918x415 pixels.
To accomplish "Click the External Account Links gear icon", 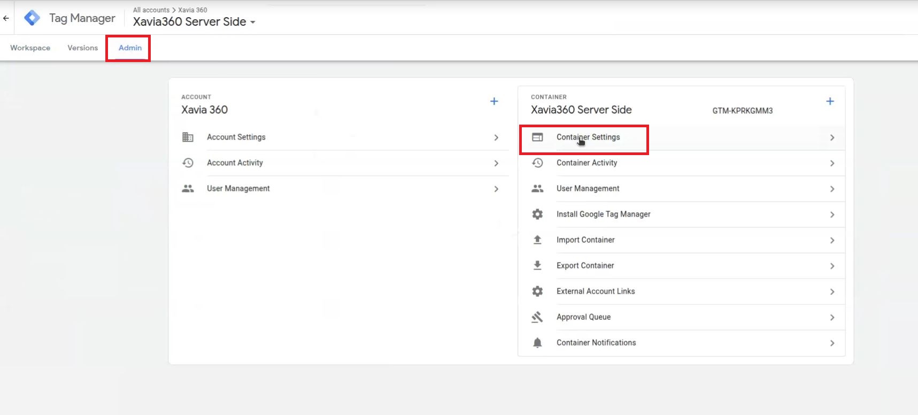I will pyautogui.click(x=537, y=291).
